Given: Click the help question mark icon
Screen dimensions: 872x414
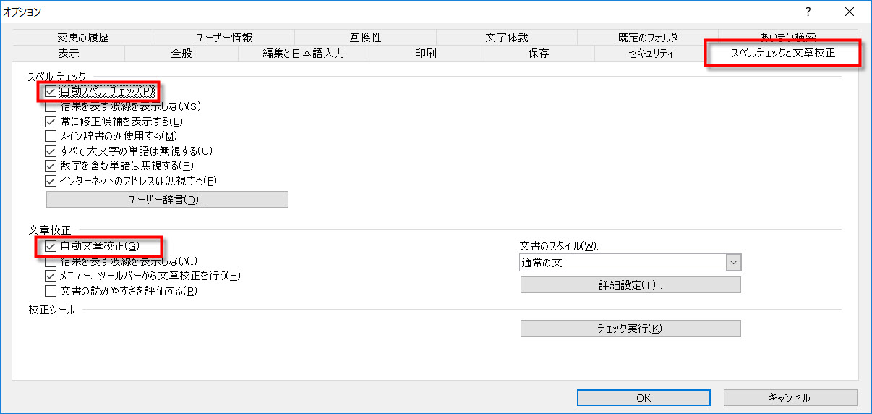Looking at the screenshot, I should (x=808, y=12).
